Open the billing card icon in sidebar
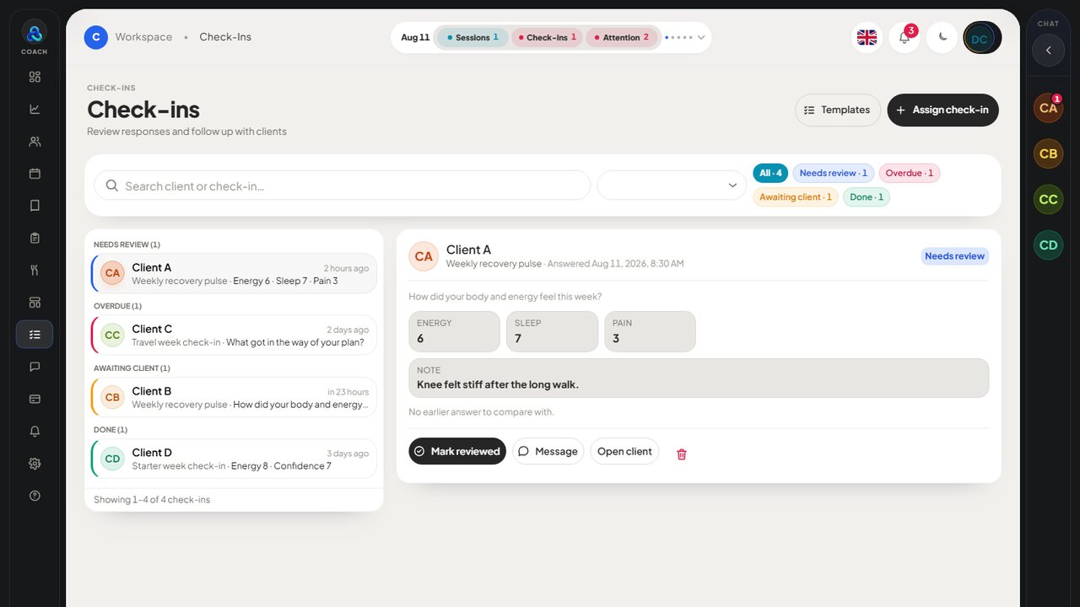The image size is (1080, 607). point(35,399)
